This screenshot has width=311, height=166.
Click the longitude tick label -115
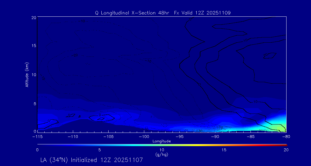[37, 137]
